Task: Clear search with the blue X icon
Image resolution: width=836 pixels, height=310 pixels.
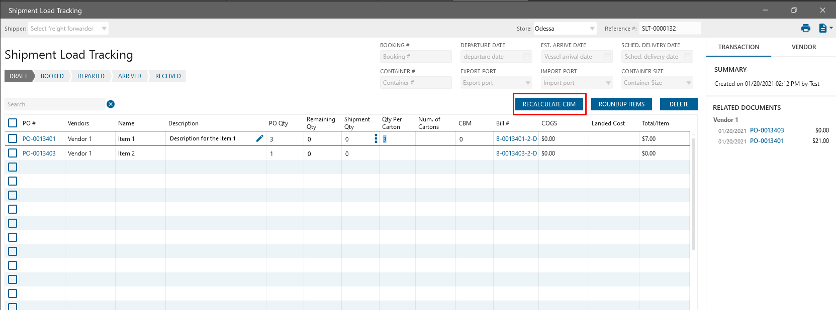Action: [111, 104]
